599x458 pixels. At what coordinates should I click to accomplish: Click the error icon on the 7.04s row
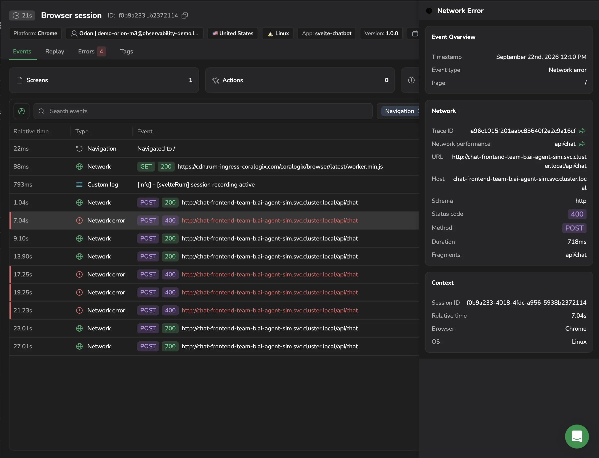pos(79,221)
